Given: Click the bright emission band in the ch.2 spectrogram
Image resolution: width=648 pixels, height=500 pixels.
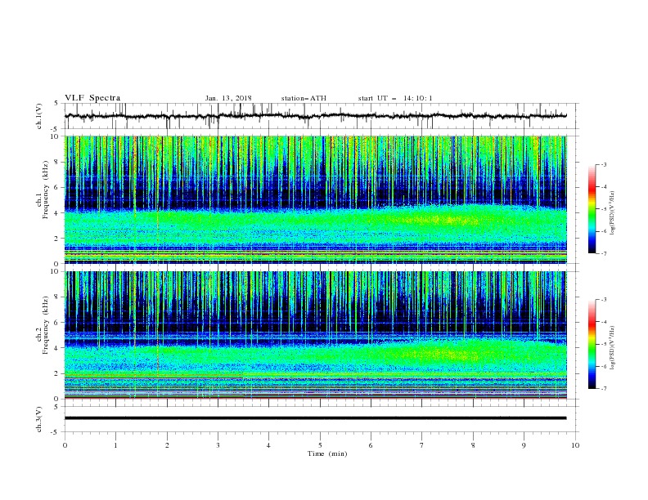Looking at the screenshot, I should point(315,355).
